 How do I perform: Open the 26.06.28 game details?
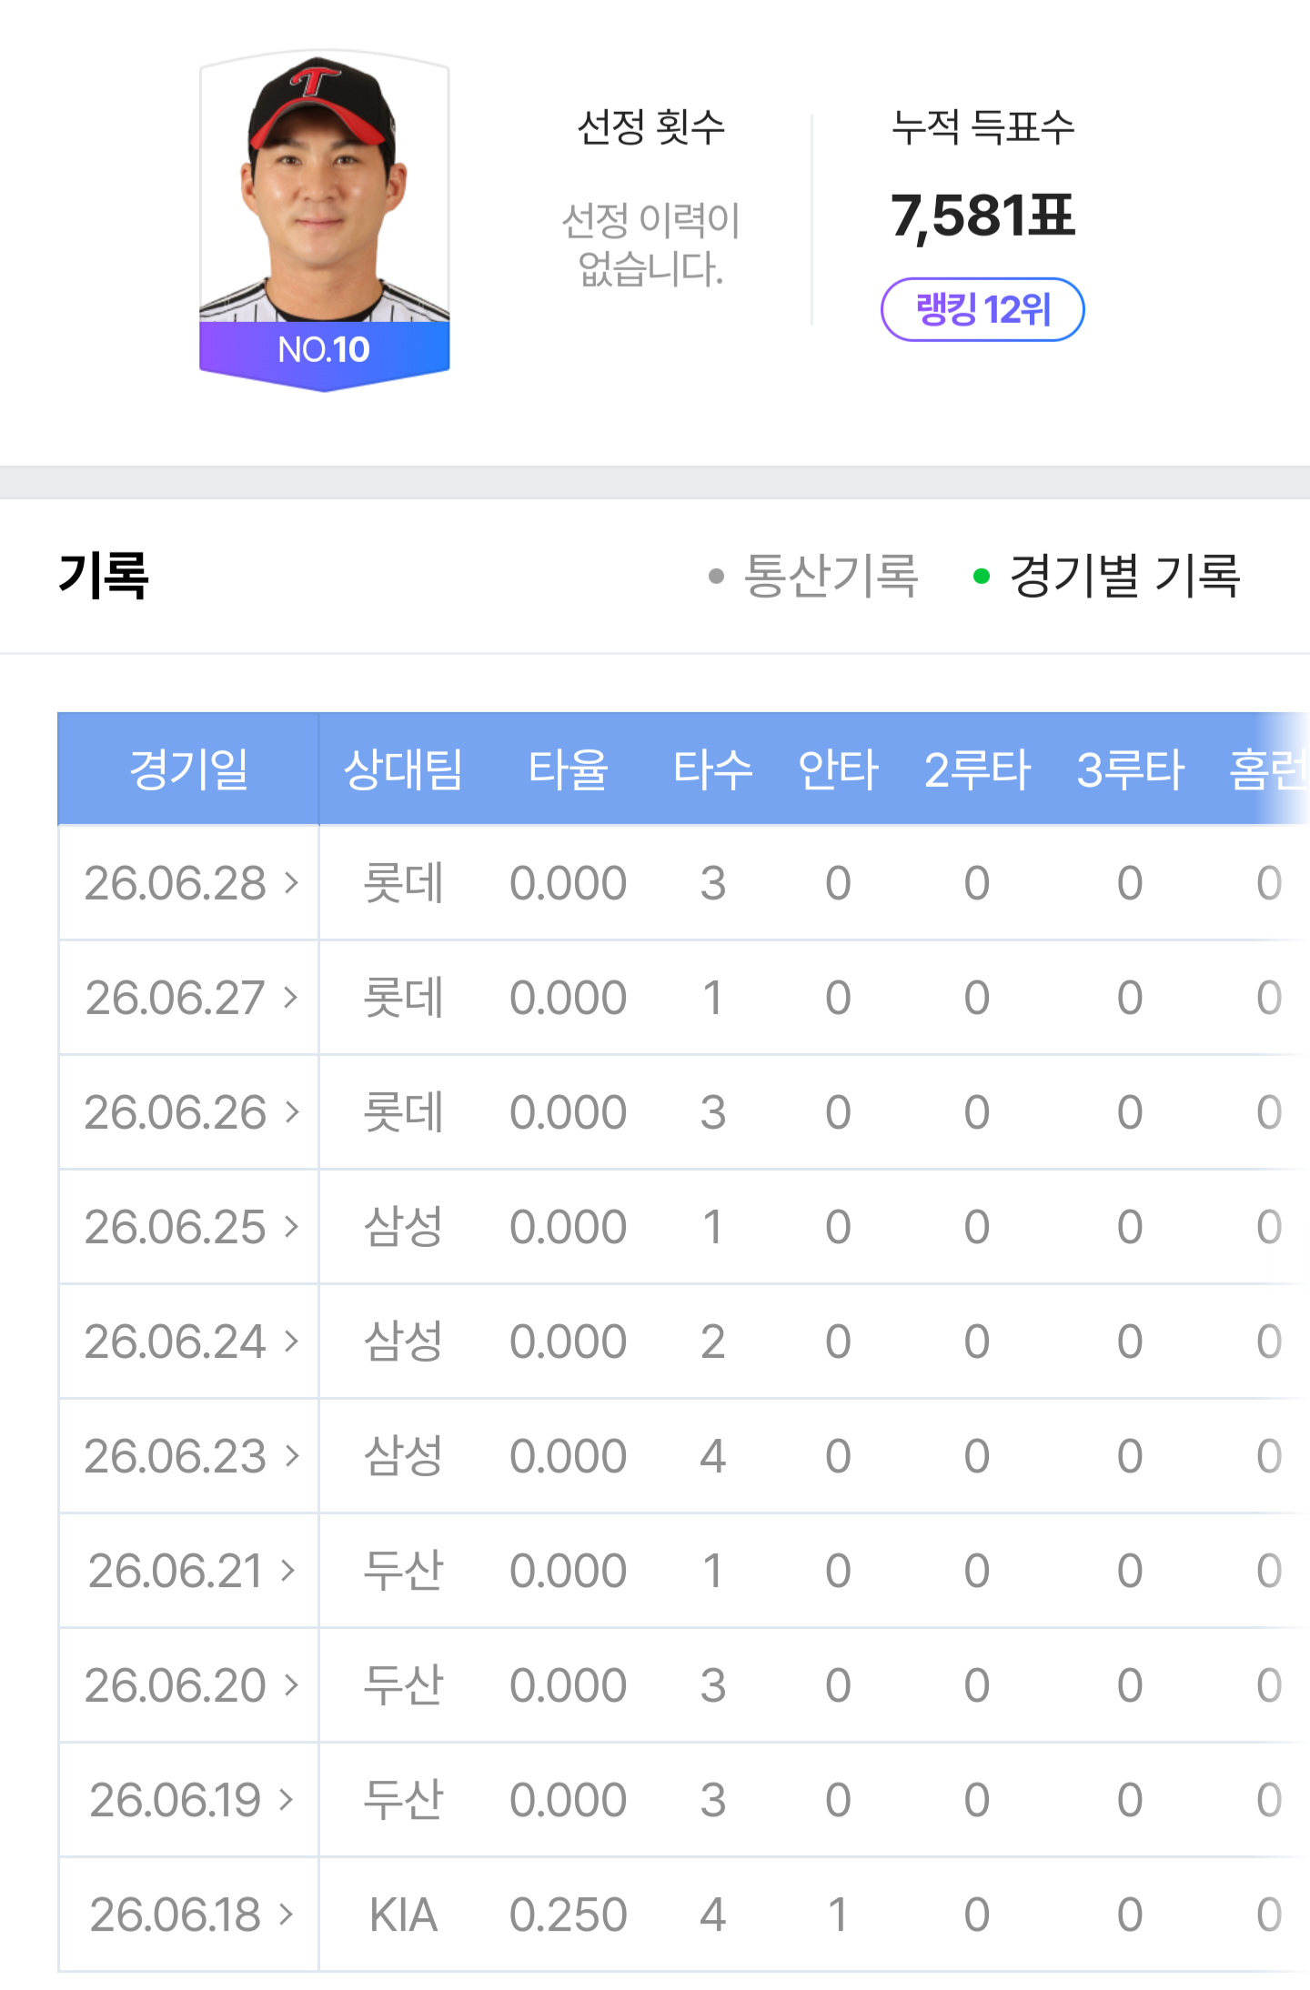[x=190, y=883]
